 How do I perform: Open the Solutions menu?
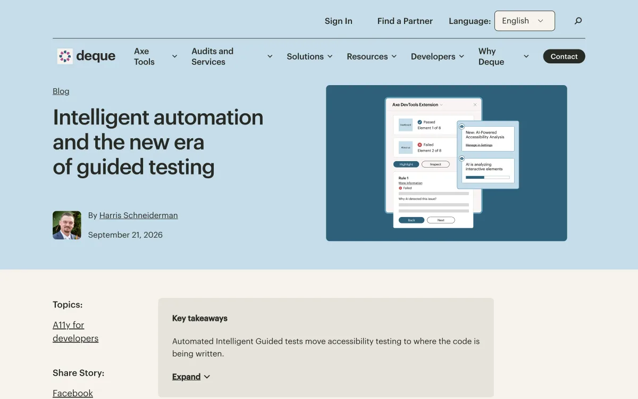click(x=305, y=56)
